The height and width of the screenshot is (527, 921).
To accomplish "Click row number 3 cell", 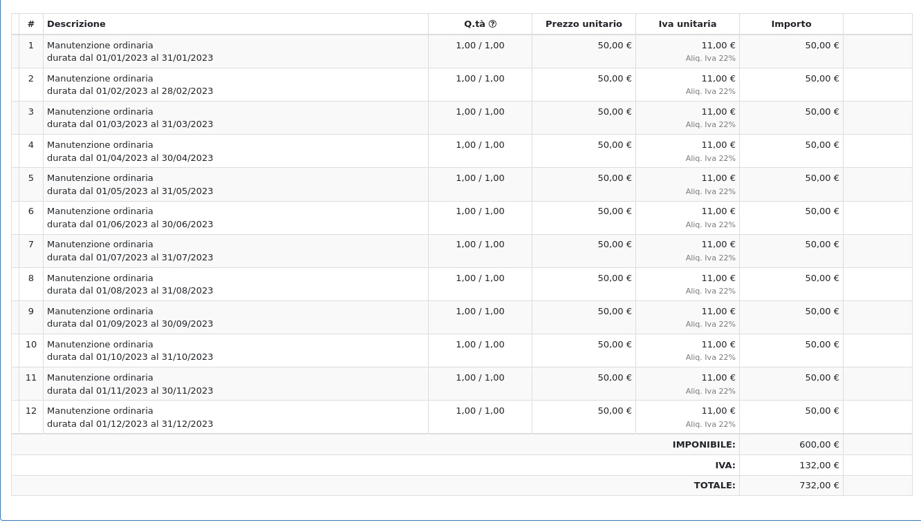I will (31, 112).
